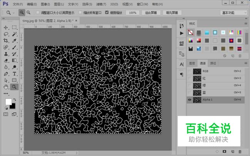Select the Magic Wand tool
The height and width of the screenshot is (156, 250).
click(x=14, y=34)
